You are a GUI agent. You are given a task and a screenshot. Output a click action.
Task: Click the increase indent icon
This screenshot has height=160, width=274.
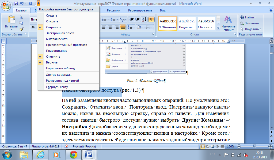(x=138, y=19)
